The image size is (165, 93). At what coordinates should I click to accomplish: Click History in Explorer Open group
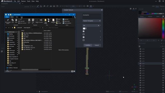(x=59, y=23)
